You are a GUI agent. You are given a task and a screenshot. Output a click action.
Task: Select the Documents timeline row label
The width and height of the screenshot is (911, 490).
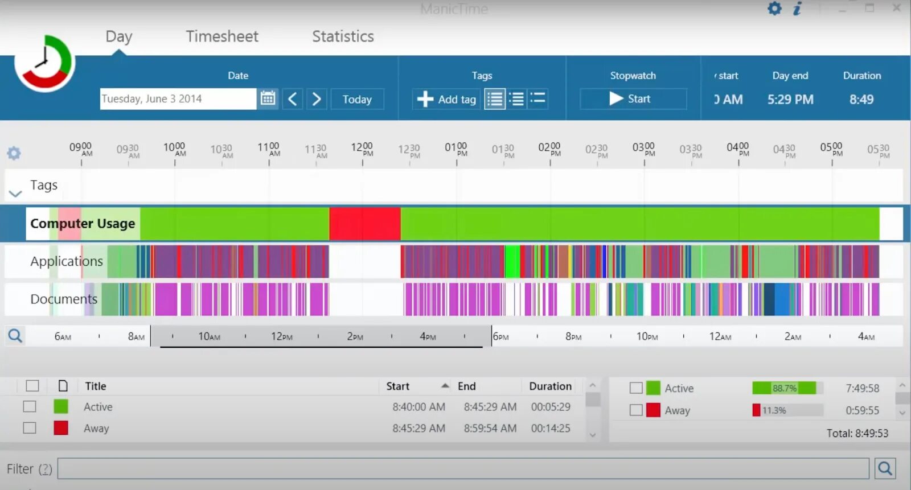(64, 299)
